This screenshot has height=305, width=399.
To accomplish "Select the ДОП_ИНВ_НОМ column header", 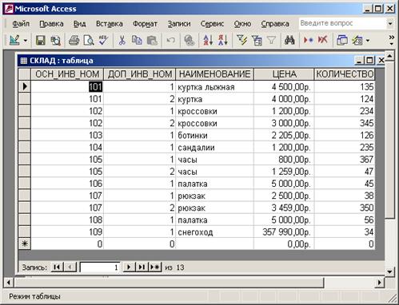I will (x=140, y=74).
